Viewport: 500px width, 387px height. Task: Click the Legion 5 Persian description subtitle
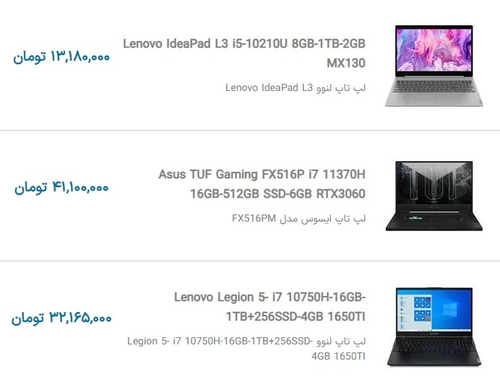tap(246, 349)
